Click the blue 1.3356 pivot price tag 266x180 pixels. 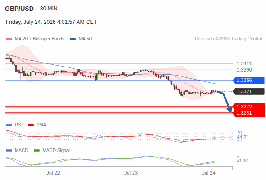[x=249, y=80]
